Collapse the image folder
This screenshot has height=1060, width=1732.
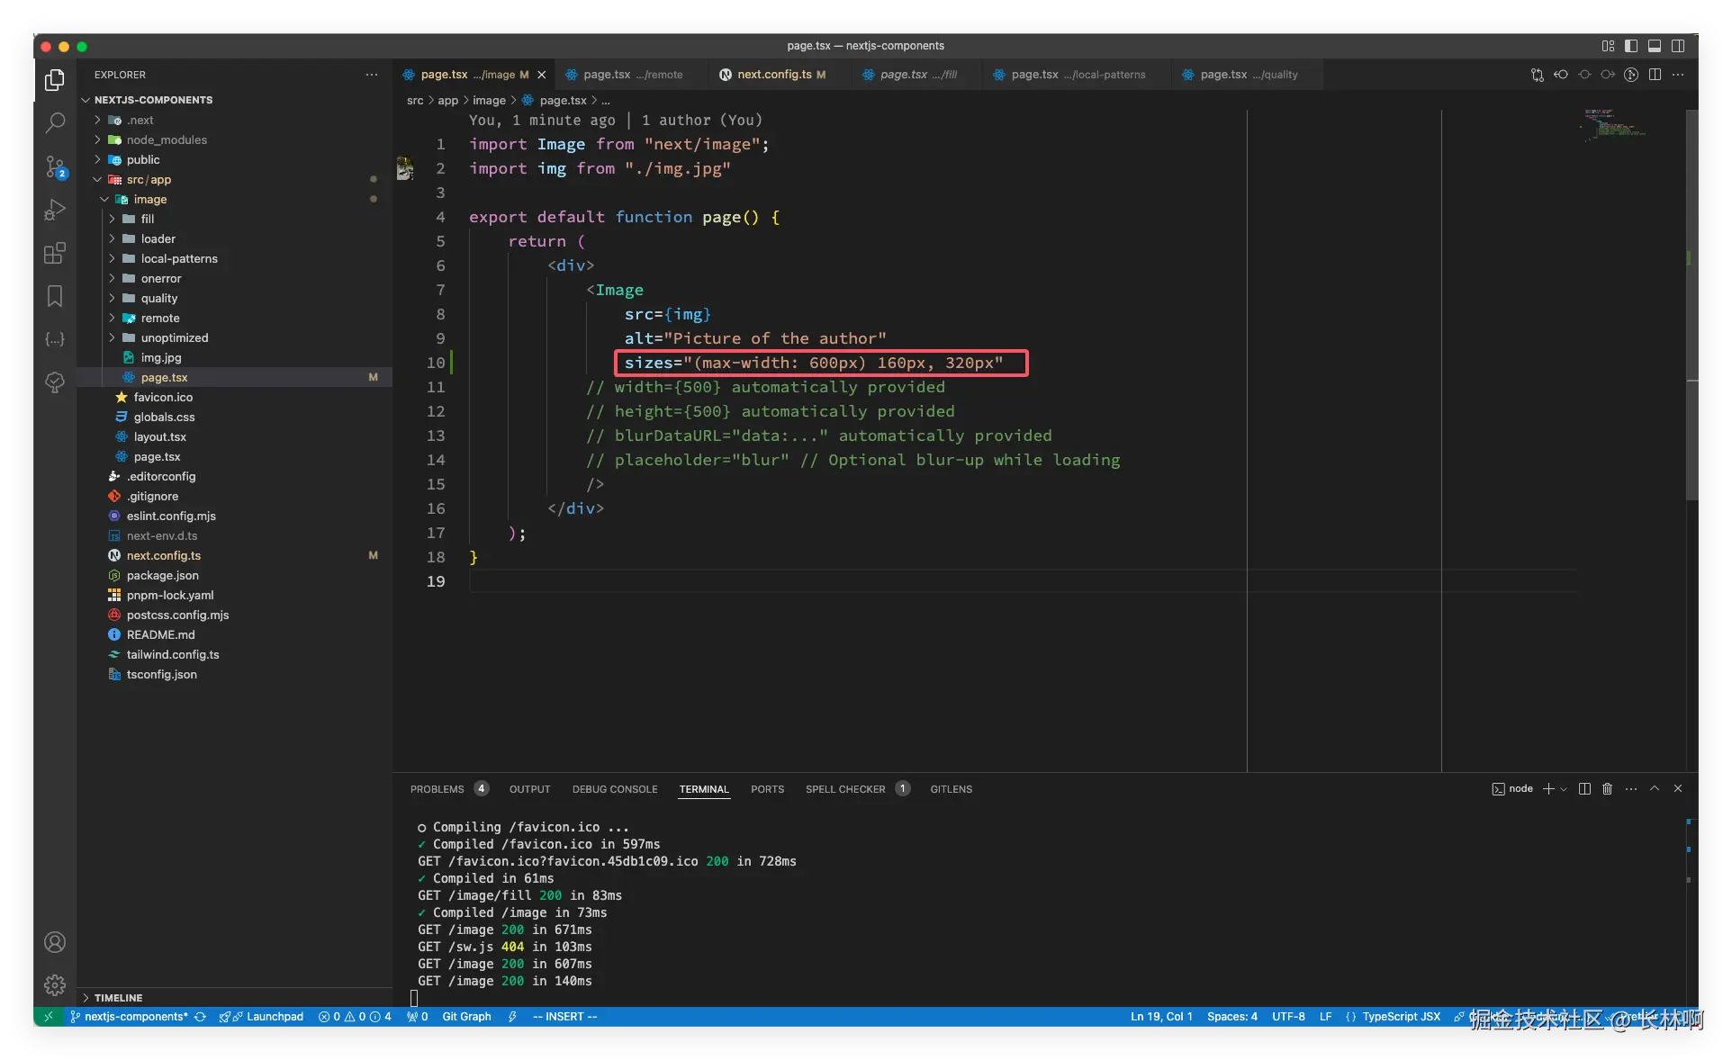click(x=149, y=199)
